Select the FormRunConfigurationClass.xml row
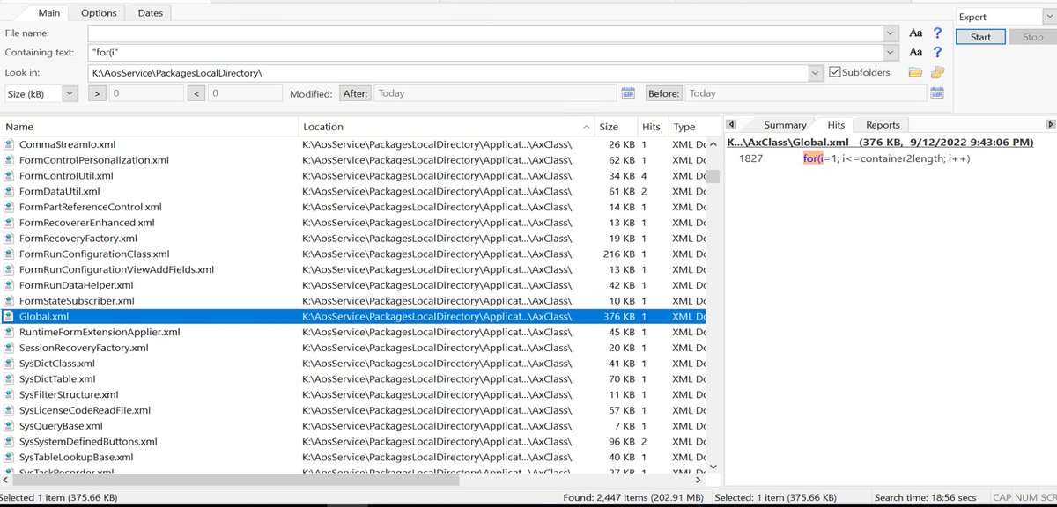1057x507 pixels. coord(353,253)
